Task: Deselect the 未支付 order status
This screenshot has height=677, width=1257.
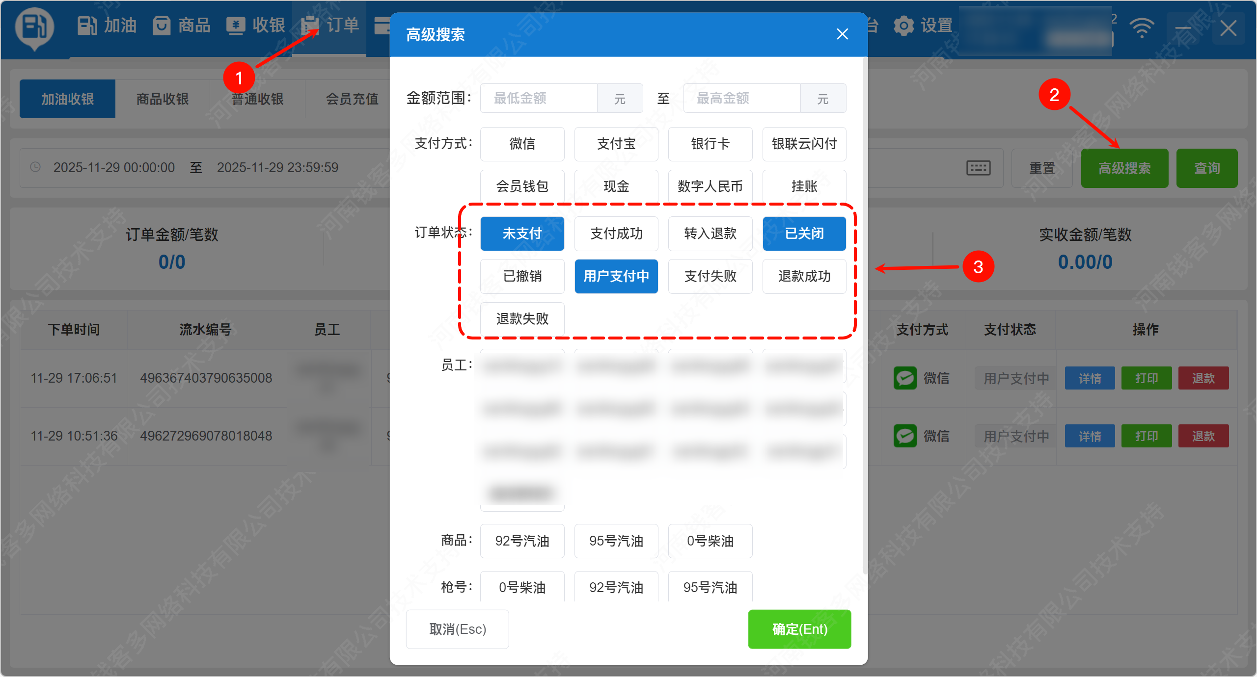Action: pos(522,234)
